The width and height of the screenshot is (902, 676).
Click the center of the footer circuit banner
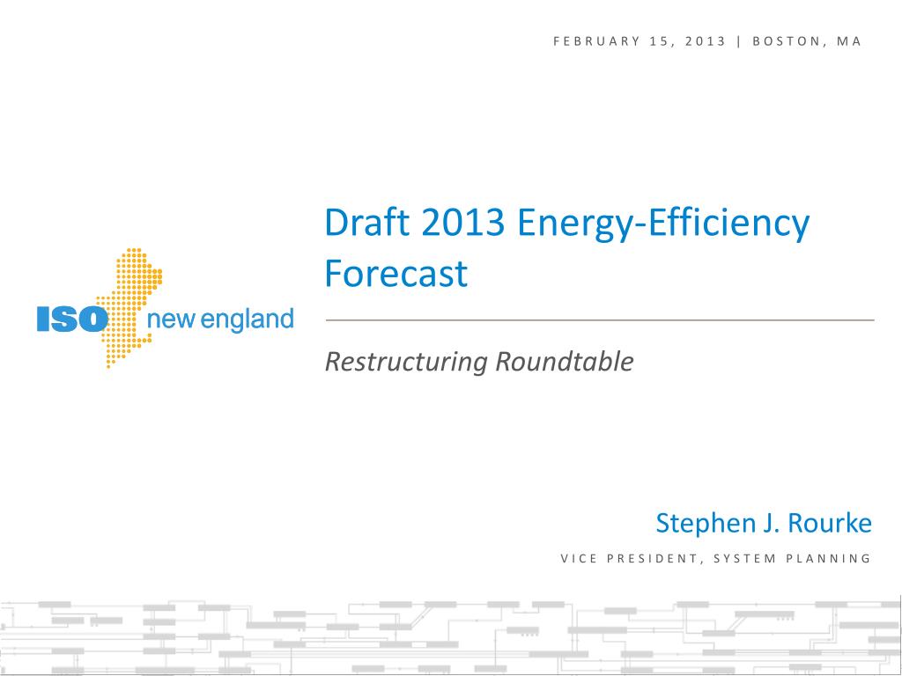(x=450, y=637)
